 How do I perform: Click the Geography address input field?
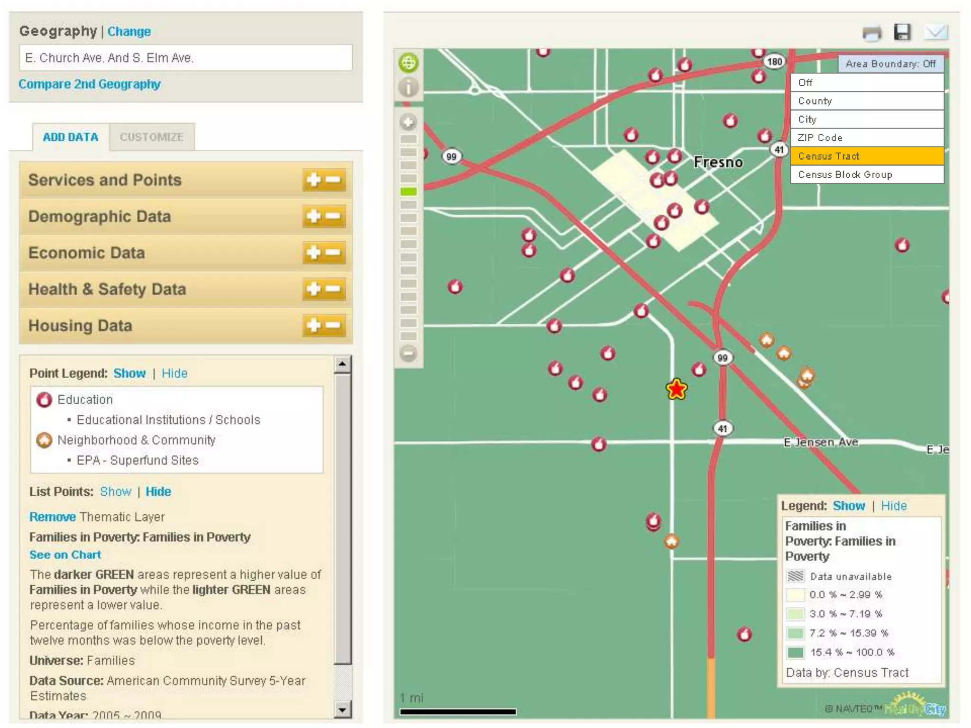coord(185,58)
